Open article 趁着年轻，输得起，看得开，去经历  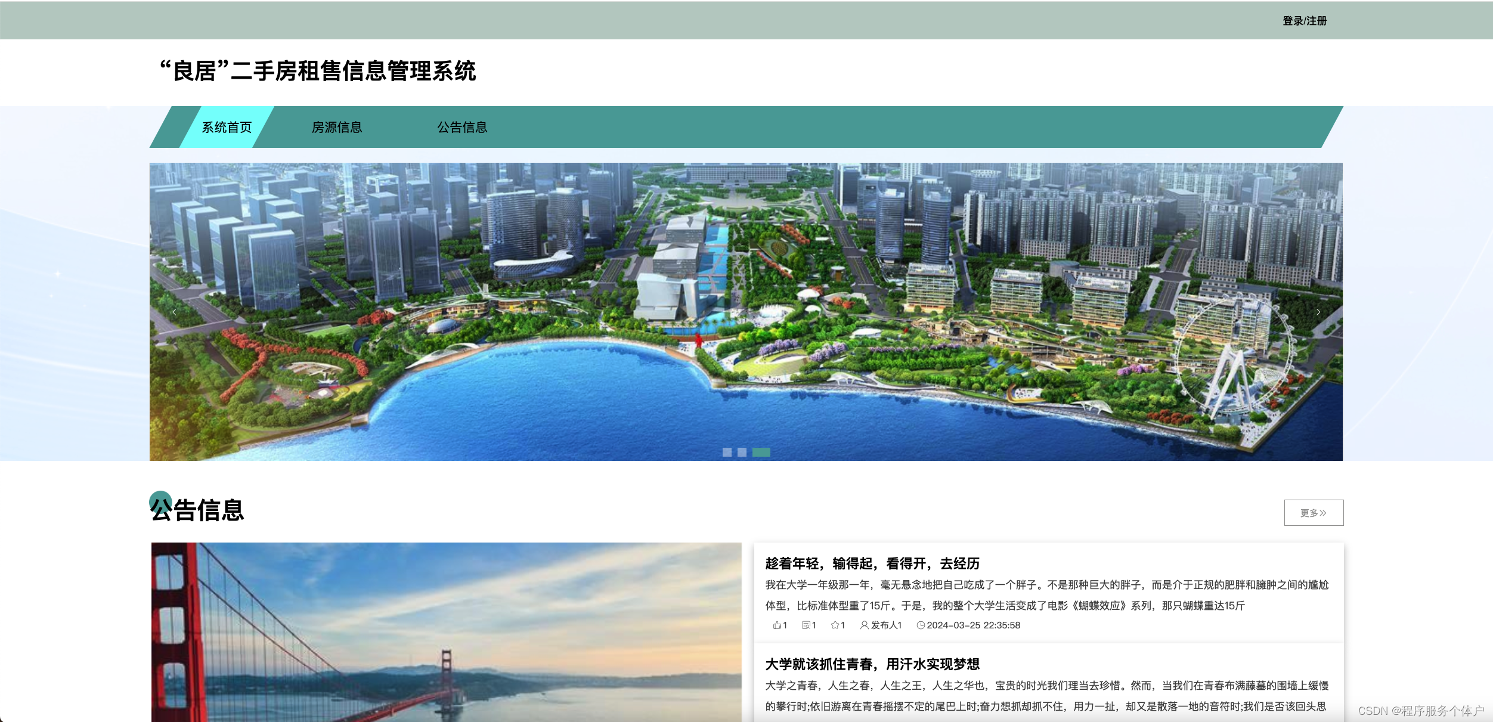click(x=872, y=563)
